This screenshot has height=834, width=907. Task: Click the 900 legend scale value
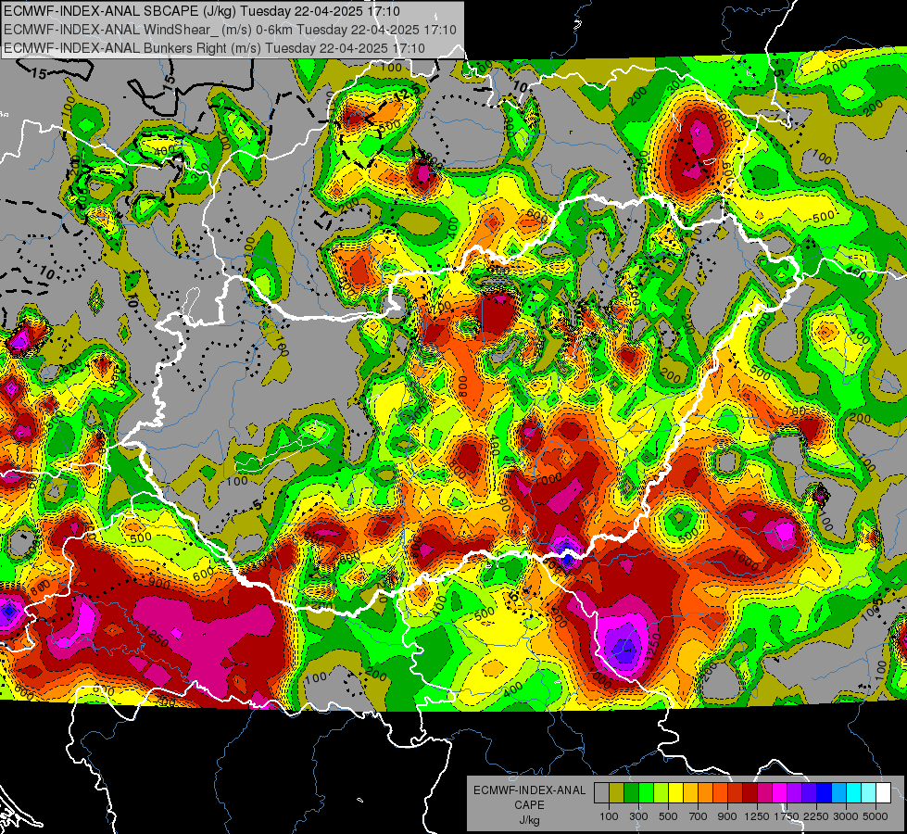(x=727, y=816)
